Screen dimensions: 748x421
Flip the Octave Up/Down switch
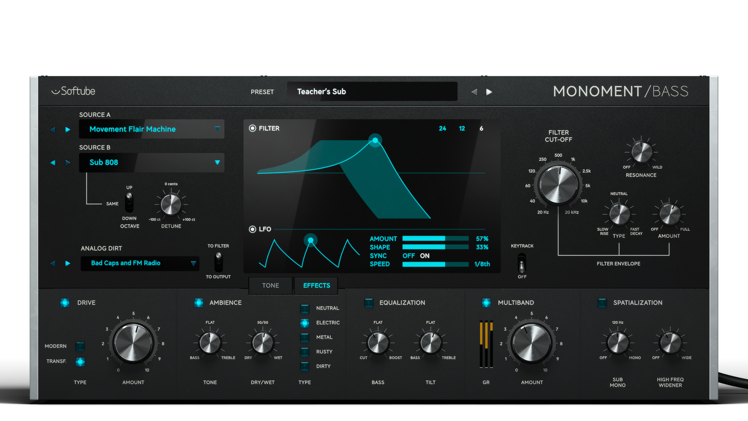point(129,202)
